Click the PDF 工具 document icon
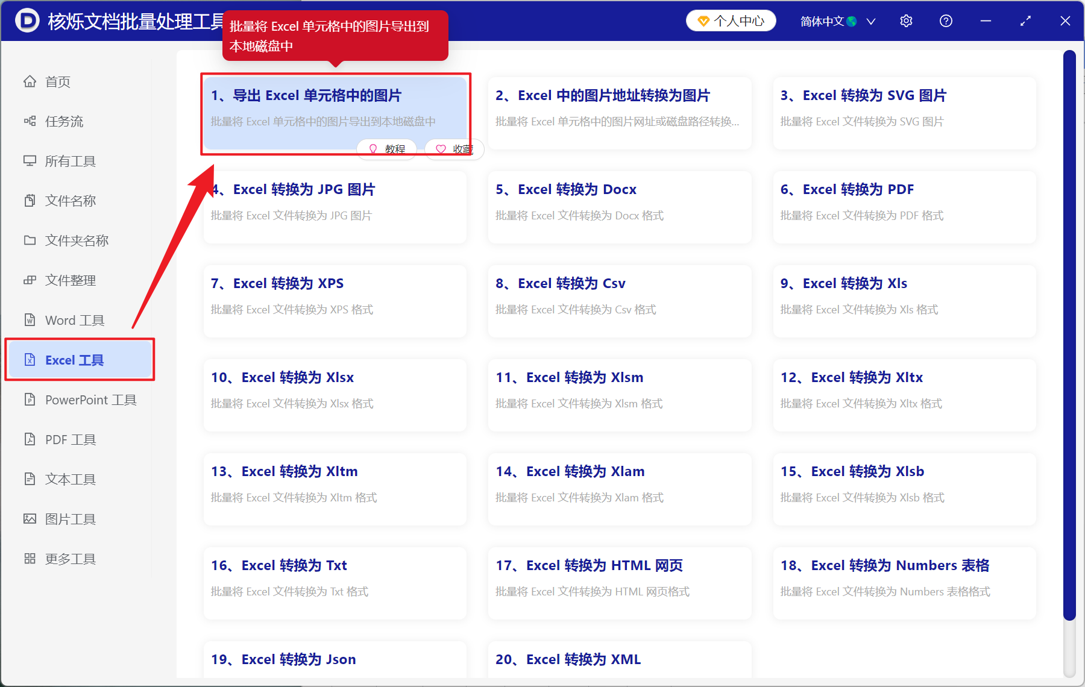 pos(30,439)
